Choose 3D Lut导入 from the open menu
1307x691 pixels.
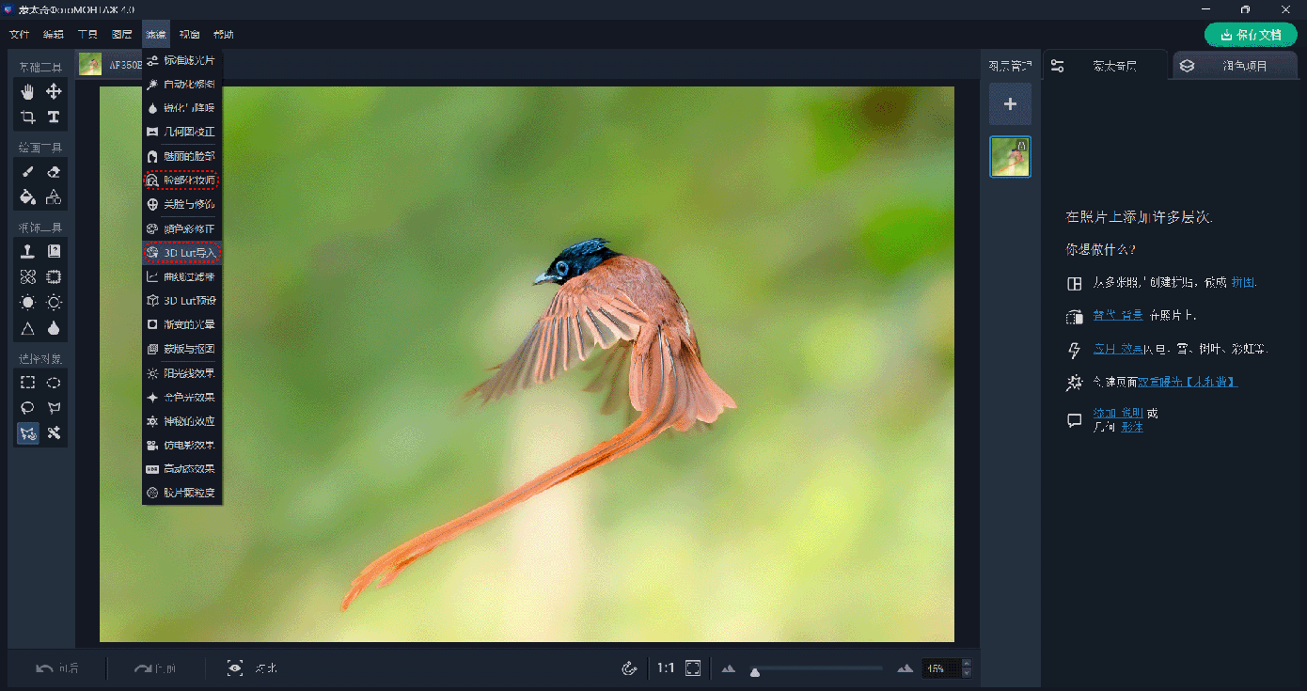pyautogui.click(x=182, y=253)
